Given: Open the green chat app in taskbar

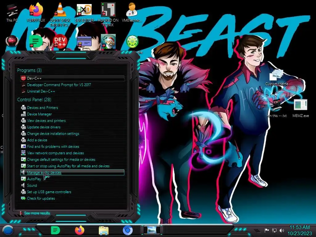Looking at the screenshot, I should pos(55,230).
